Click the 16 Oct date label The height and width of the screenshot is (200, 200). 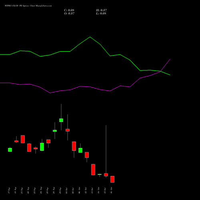tap(112, 190)
